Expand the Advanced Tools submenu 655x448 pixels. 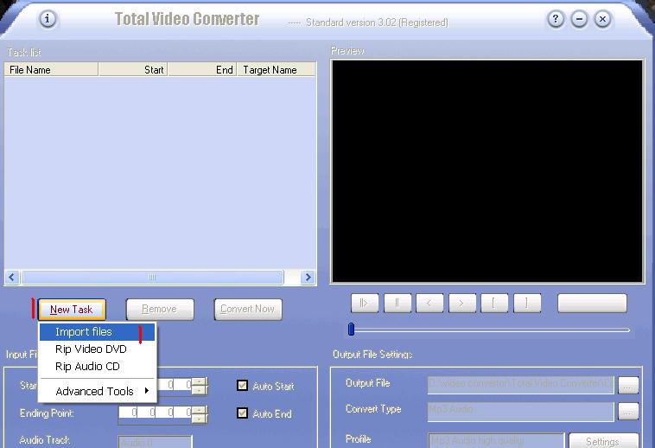point(97,391)
